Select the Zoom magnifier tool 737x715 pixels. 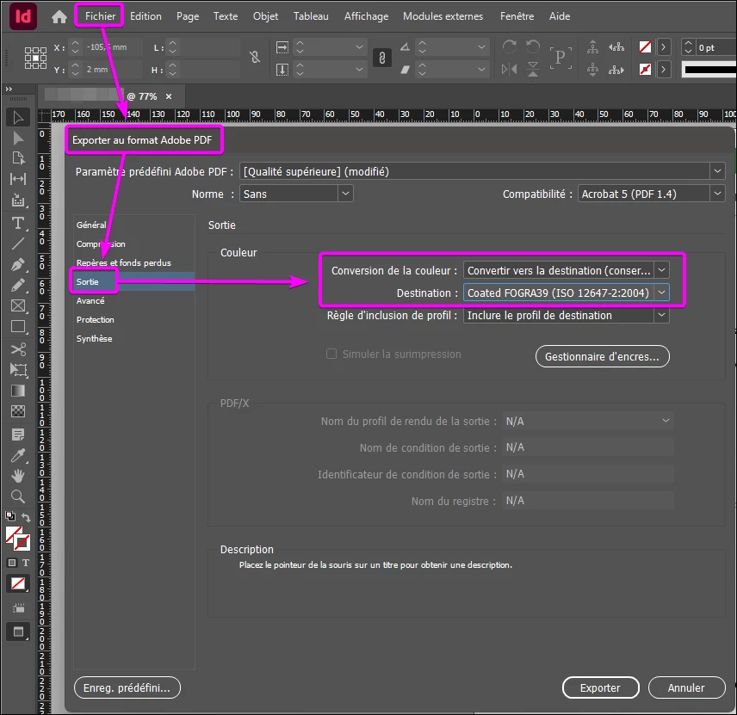[x=18, y=496]
